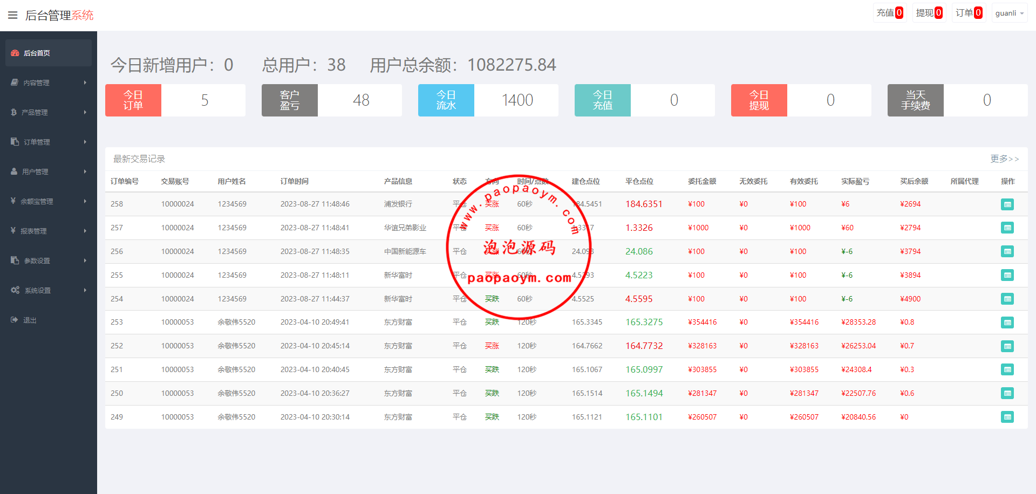Select 余额宝管理 in the sidebar
The width and height of the screenshot is (1036, 494).
pyautogui.click(x=37, y=201)
